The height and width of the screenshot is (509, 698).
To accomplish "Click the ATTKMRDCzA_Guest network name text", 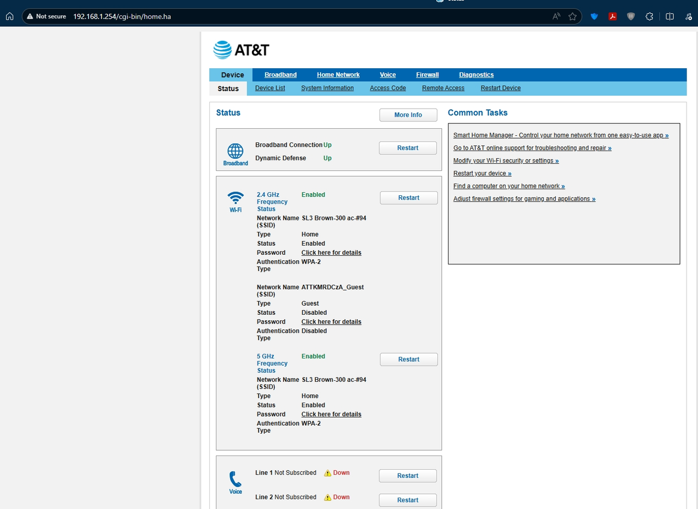I will click(333, 287).
